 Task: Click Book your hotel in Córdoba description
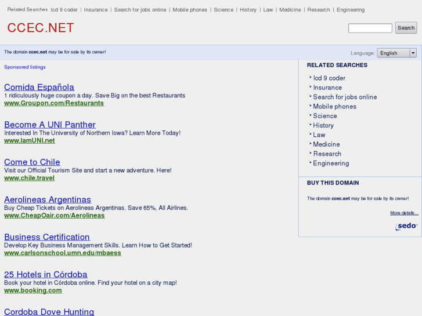click(91, 282)
